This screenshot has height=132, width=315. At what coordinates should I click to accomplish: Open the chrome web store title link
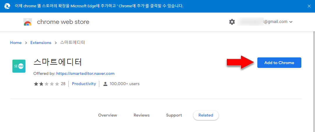point(63,22)
